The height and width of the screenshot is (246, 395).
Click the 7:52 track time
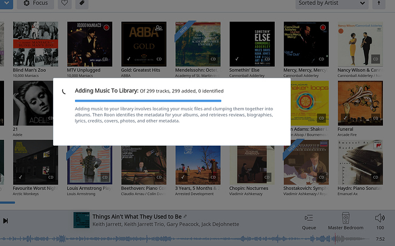pyautogui.click(x=380, y=239)
